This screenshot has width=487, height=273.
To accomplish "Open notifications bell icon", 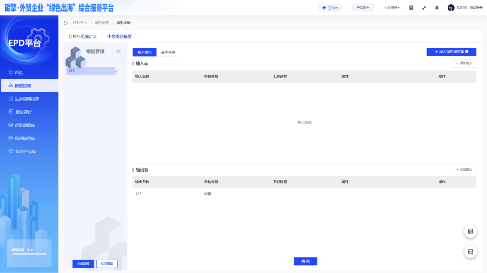I will pos(437,8).
